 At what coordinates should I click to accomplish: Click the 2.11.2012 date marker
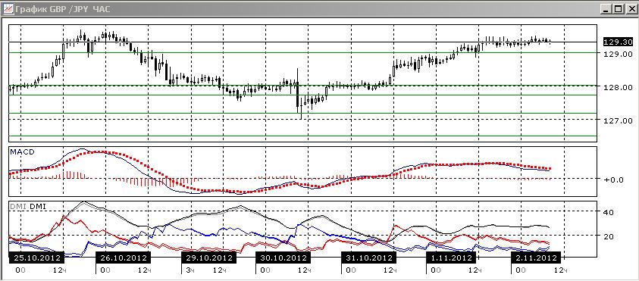point(536,258)
